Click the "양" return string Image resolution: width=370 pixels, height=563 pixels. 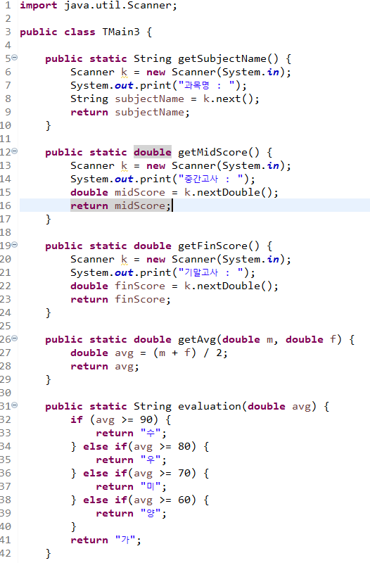tap(151, 514)
